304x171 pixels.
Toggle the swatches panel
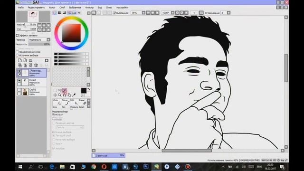point(74,13)
